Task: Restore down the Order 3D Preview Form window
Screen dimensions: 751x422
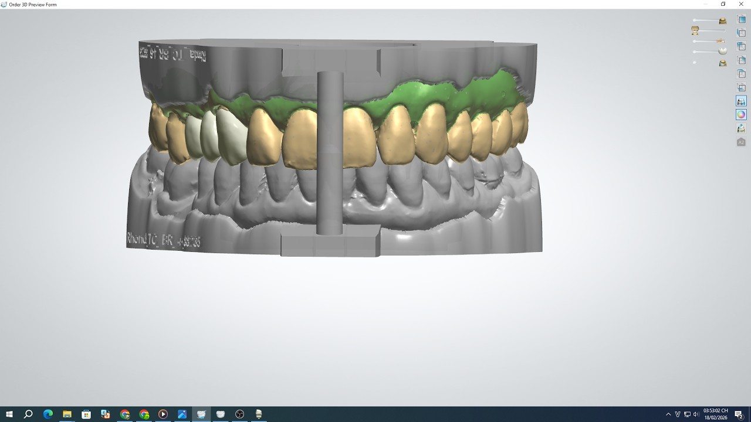Action: pyautogui.click(x=723, y=4)
